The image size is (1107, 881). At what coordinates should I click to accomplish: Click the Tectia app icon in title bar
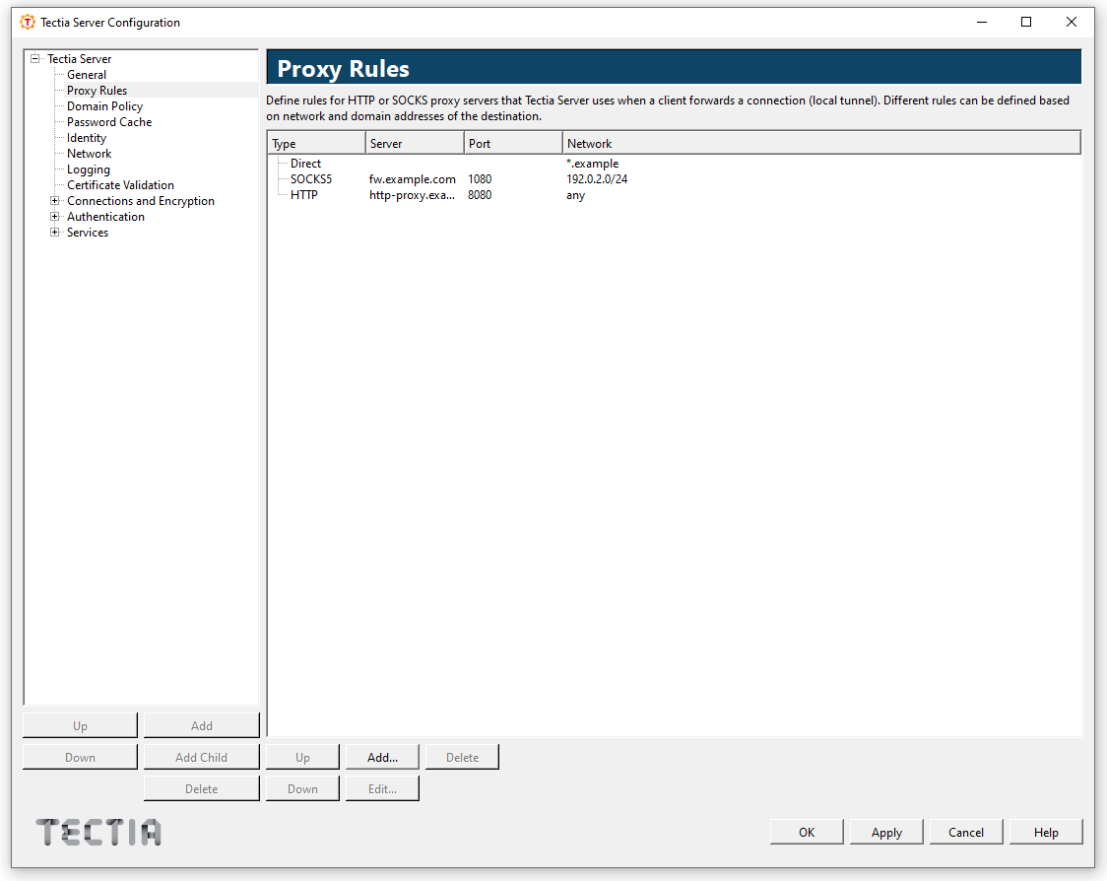coord(28,22)
